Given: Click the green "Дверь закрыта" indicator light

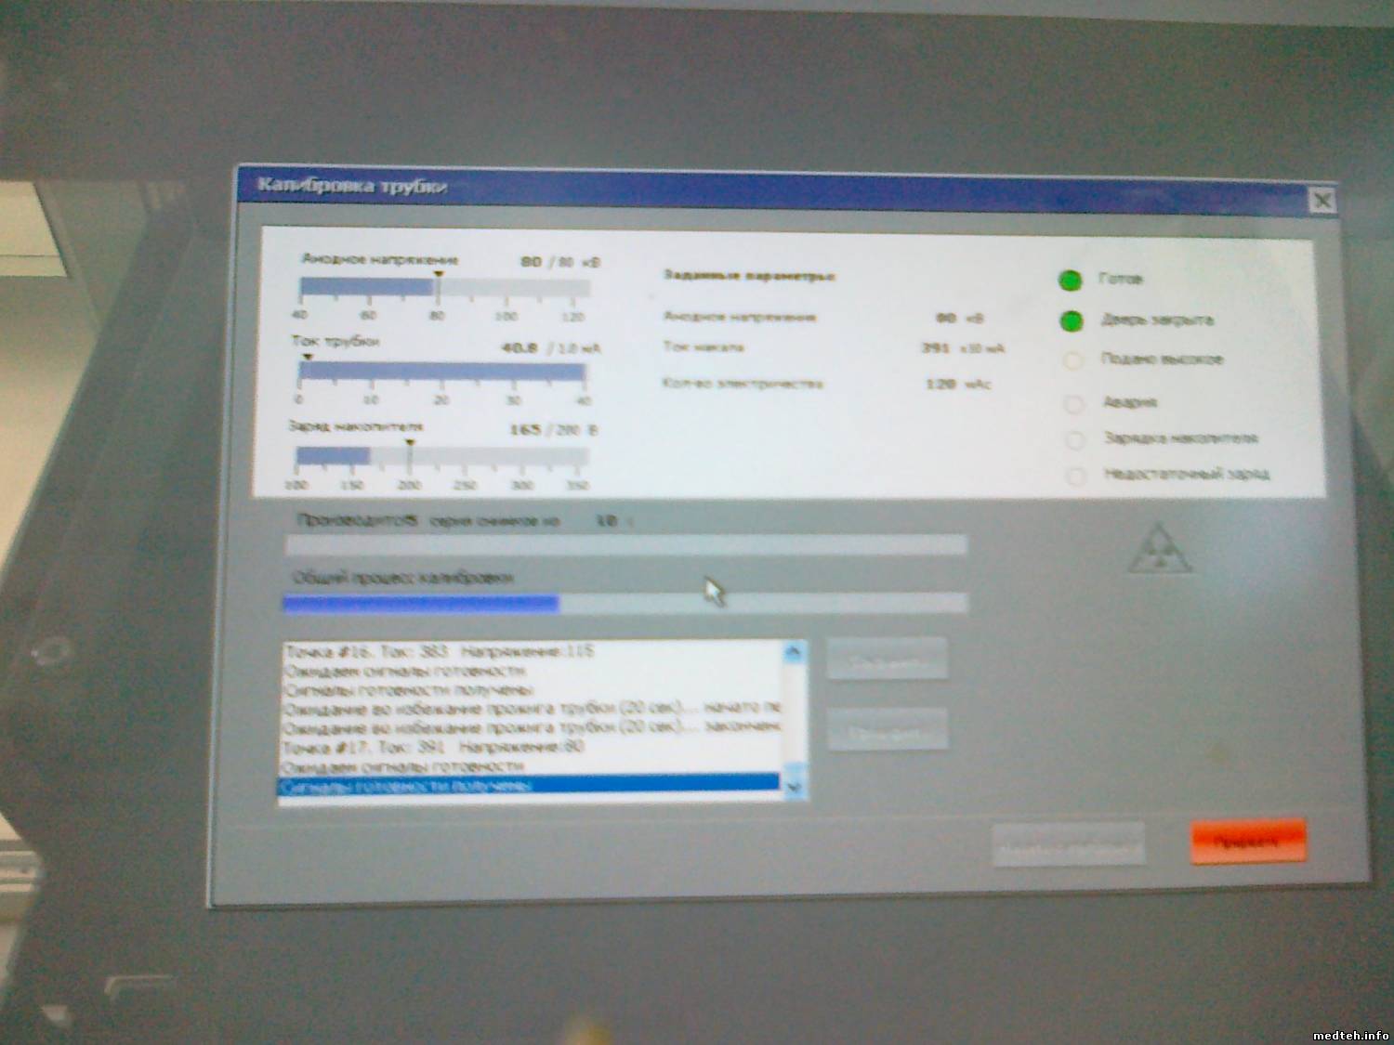Looking at the screenshot, I should coord(1072,321).
